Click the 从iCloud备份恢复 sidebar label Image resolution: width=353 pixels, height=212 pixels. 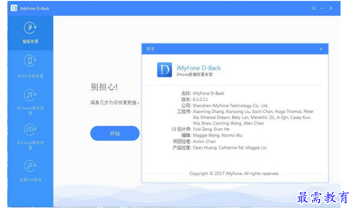[30, 145]
